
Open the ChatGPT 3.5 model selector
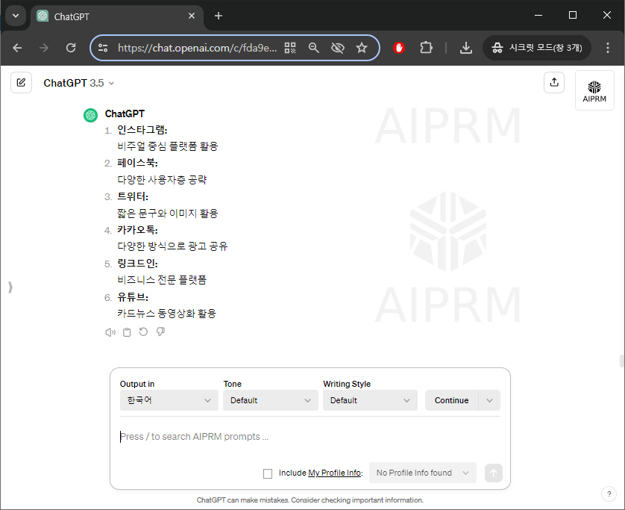79,83
